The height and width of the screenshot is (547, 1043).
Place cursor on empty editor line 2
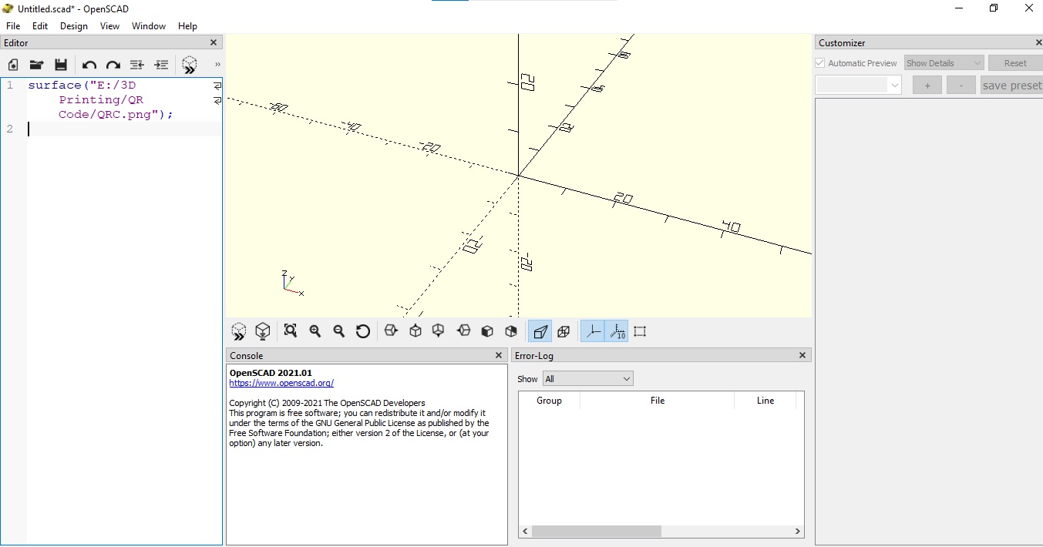(x=124, y=129)
